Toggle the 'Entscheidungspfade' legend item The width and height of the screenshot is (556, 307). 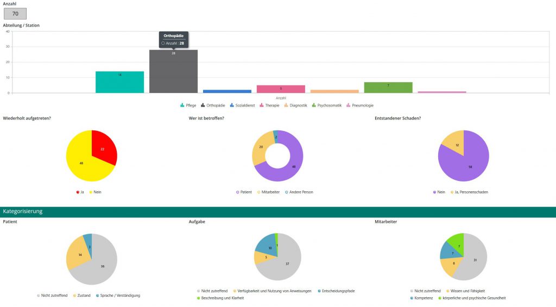pos(336,291)
